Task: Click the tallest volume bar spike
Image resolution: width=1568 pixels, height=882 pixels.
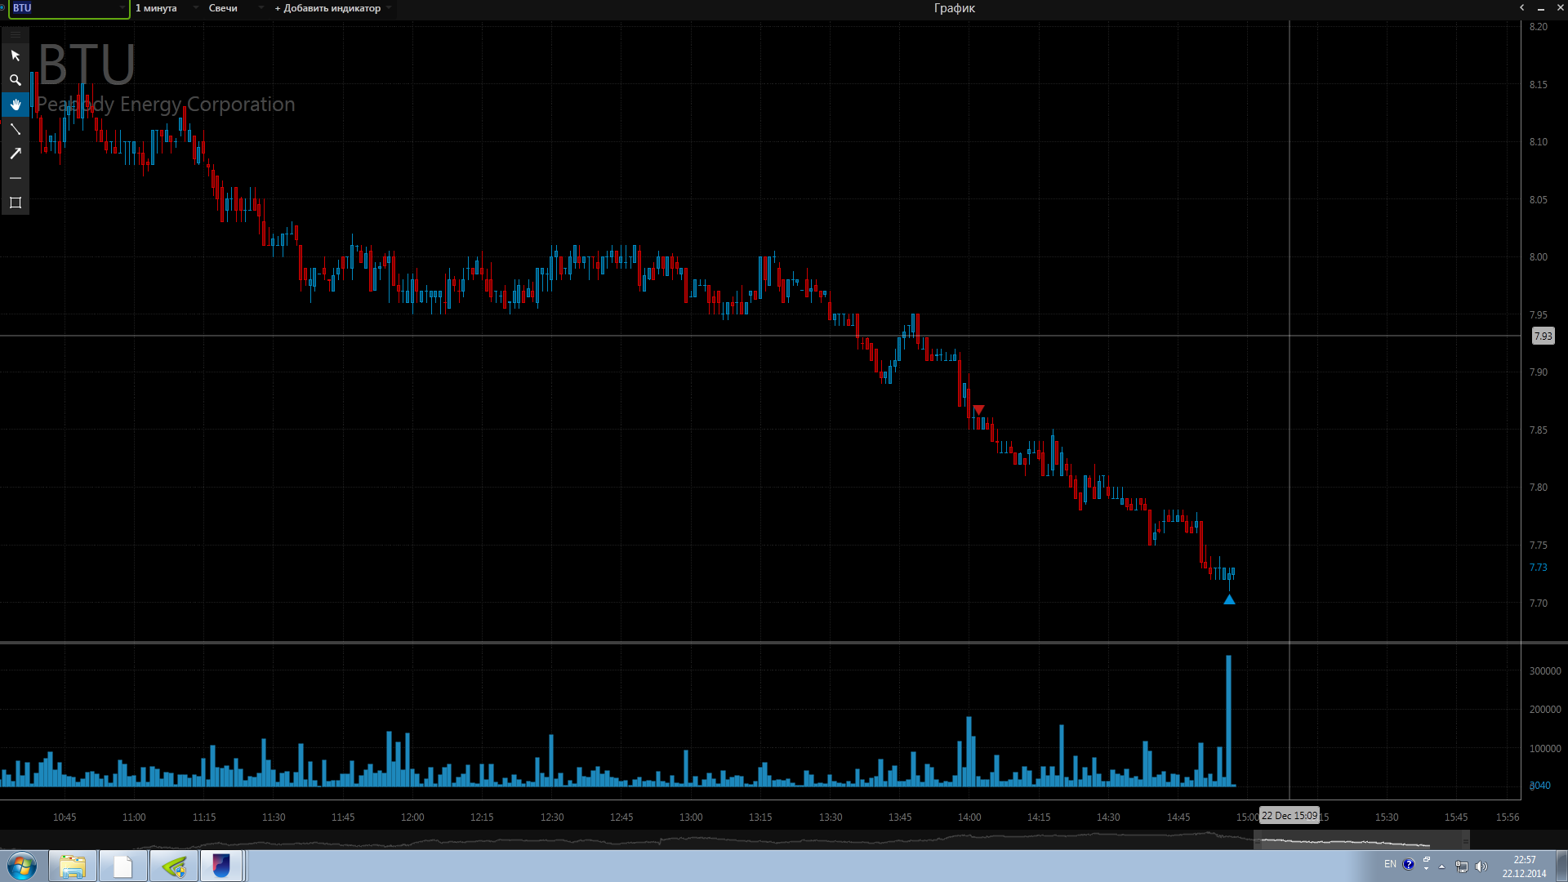Action: pyautogui.click(x=1228, y=720)
